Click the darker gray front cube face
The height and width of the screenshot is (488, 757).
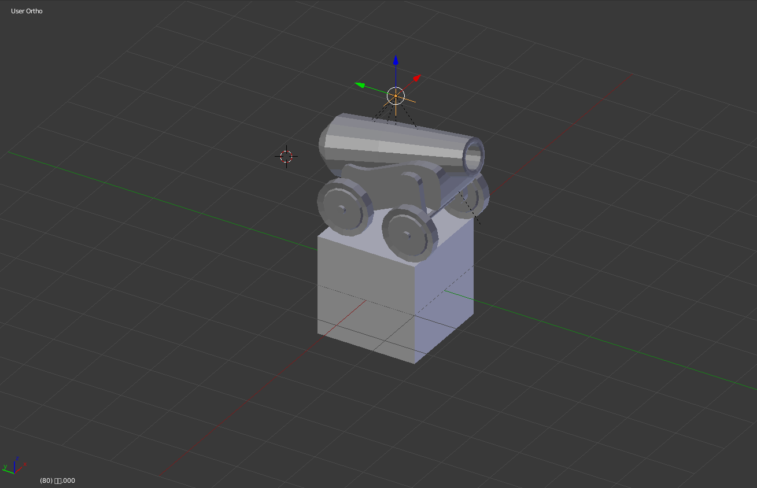click(x=364, y=295)
